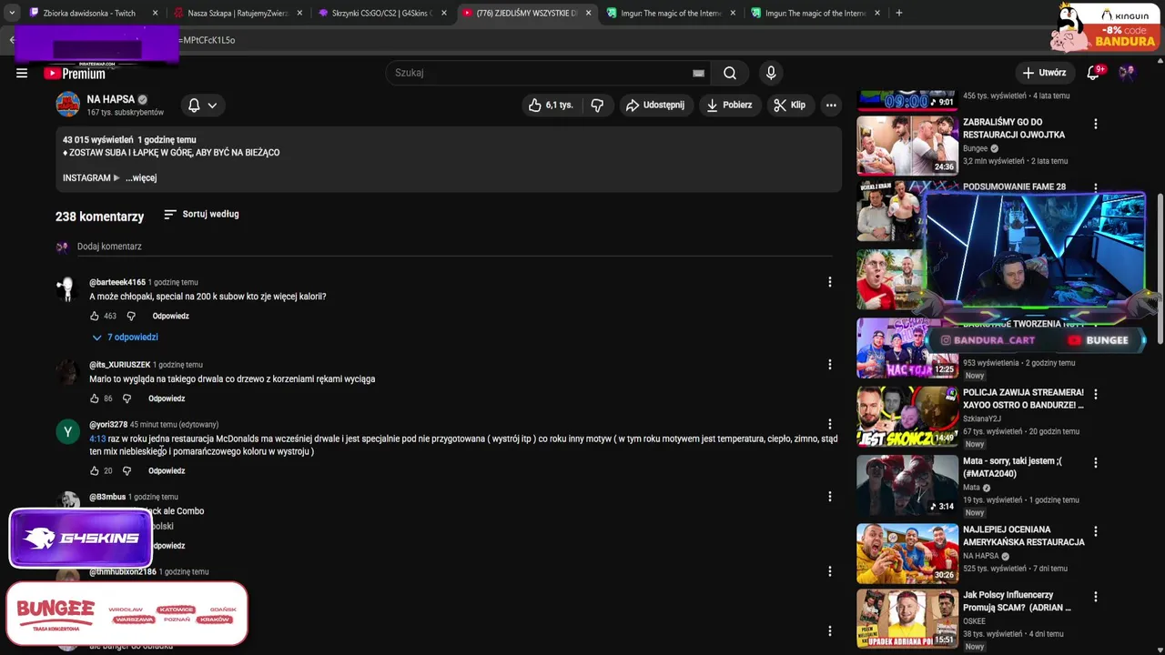
Task: Click the 238 komentarzy heading
Action: pos(99,217)
